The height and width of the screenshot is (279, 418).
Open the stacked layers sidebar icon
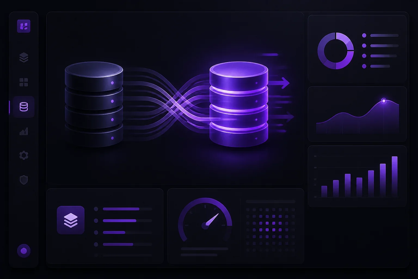point(24,57)
